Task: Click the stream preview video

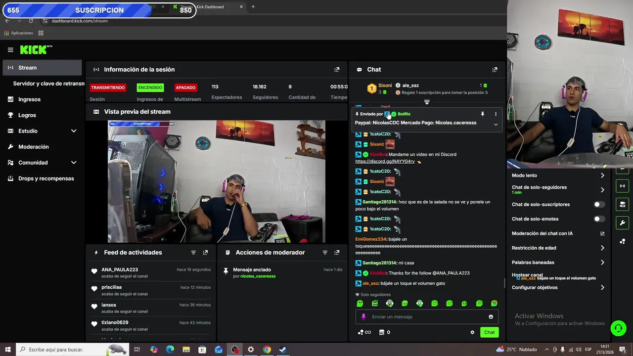Action: pos(217,181)
